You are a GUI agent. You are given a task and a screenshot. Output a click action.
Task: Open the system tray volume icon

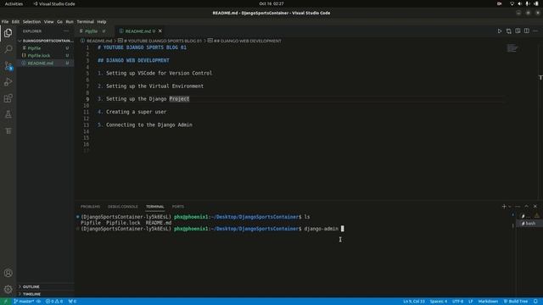point(519,3)
